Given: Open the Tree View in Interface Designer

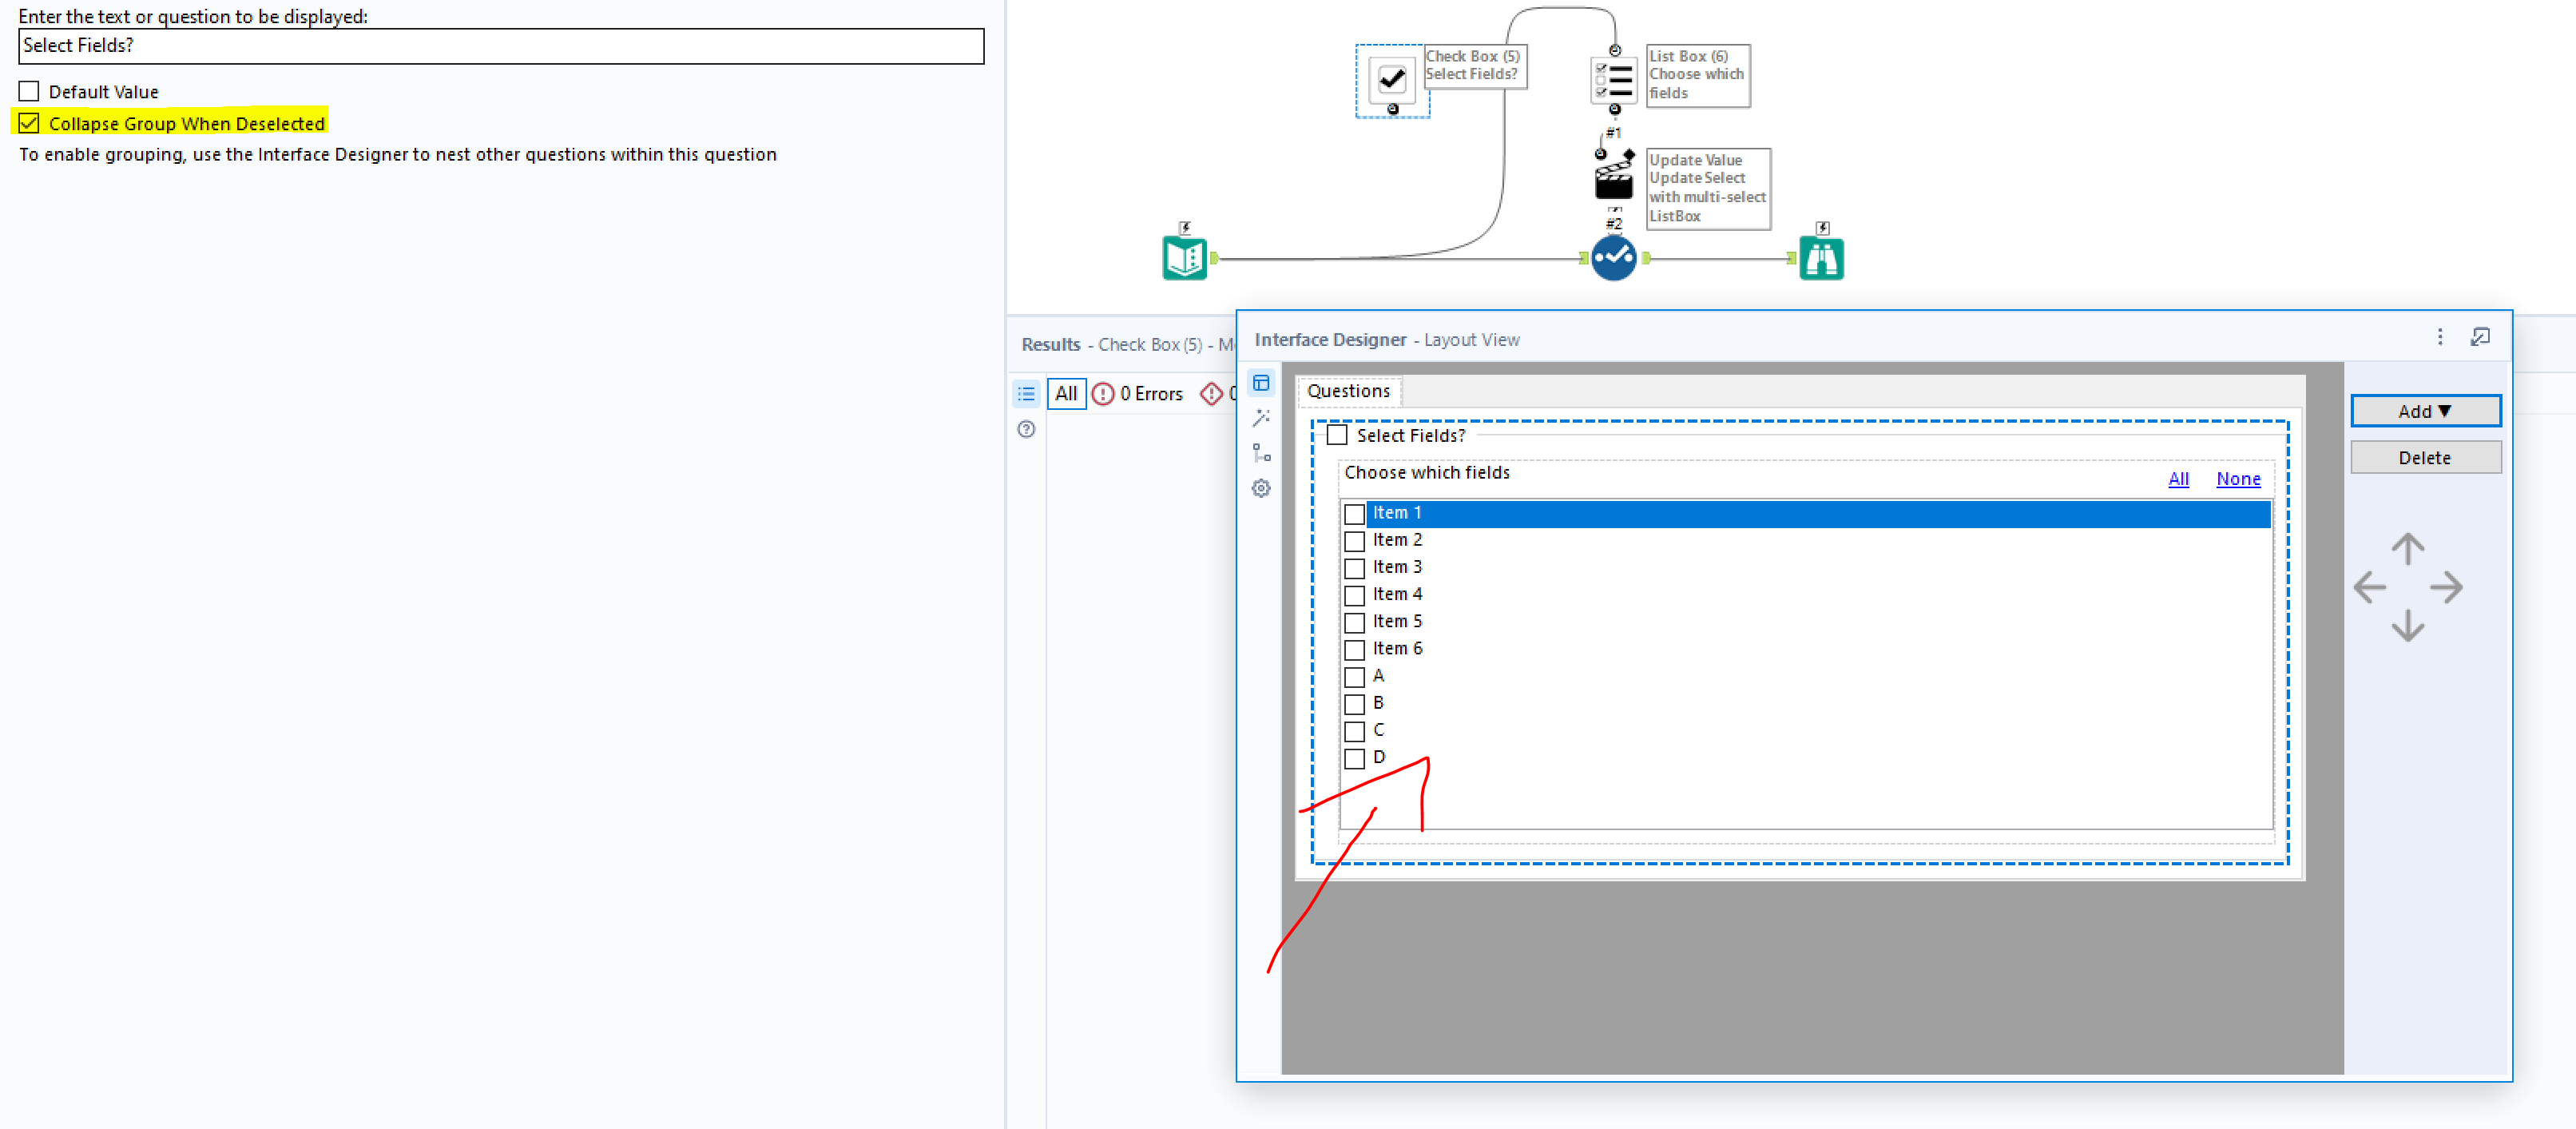Looking at the screenshot, I should click(1261, 453).
